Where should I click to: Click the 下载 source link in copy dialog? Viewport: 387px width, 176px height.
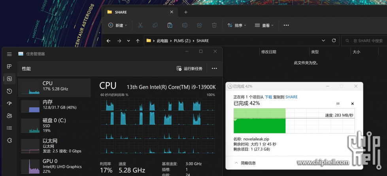click(268, 97)
